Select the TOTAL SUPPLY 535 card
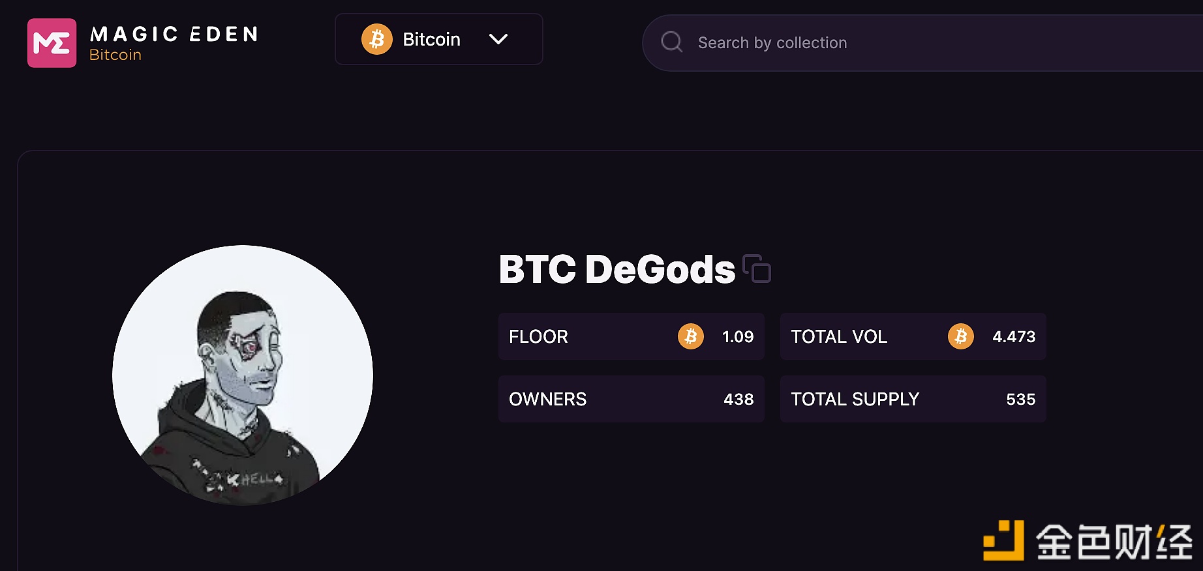 912,399
